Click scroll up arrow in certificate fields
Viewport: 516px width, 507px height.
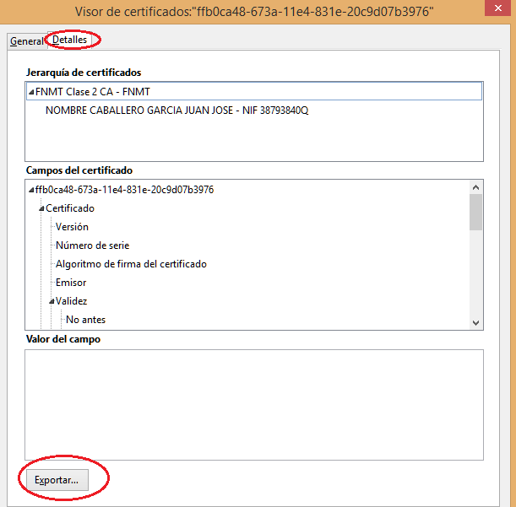[x=475, y=187]
